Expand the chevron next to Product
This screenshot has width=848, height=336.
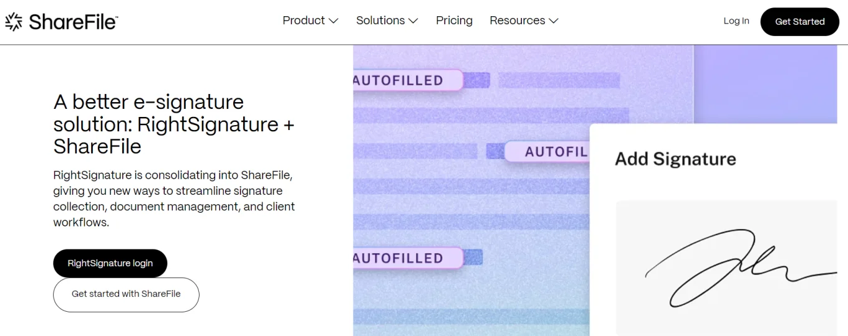[334, 21]
